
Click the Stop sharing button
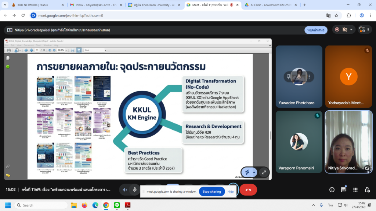pyautogui.click(x=212, y=192)
